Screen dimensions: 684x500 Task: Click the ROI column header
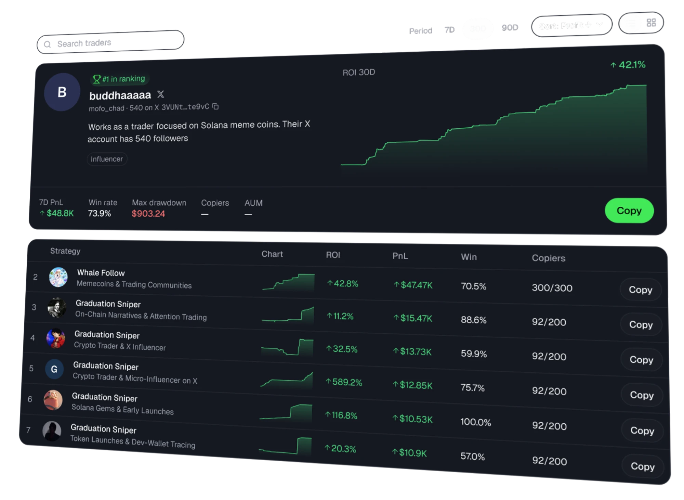tap(333, 255)
